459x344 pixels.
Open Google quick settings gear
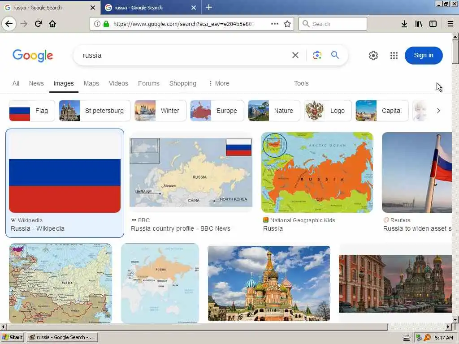tap(373, 55)
